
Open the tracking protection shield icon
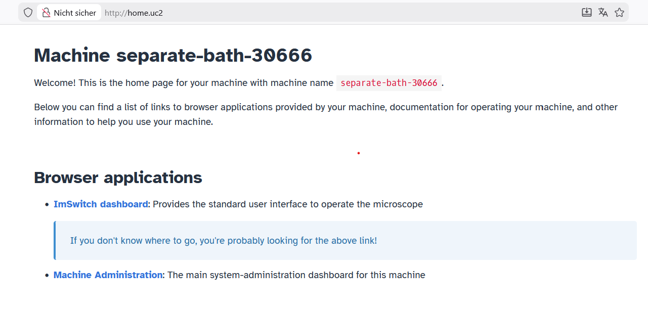click(28, 12)
